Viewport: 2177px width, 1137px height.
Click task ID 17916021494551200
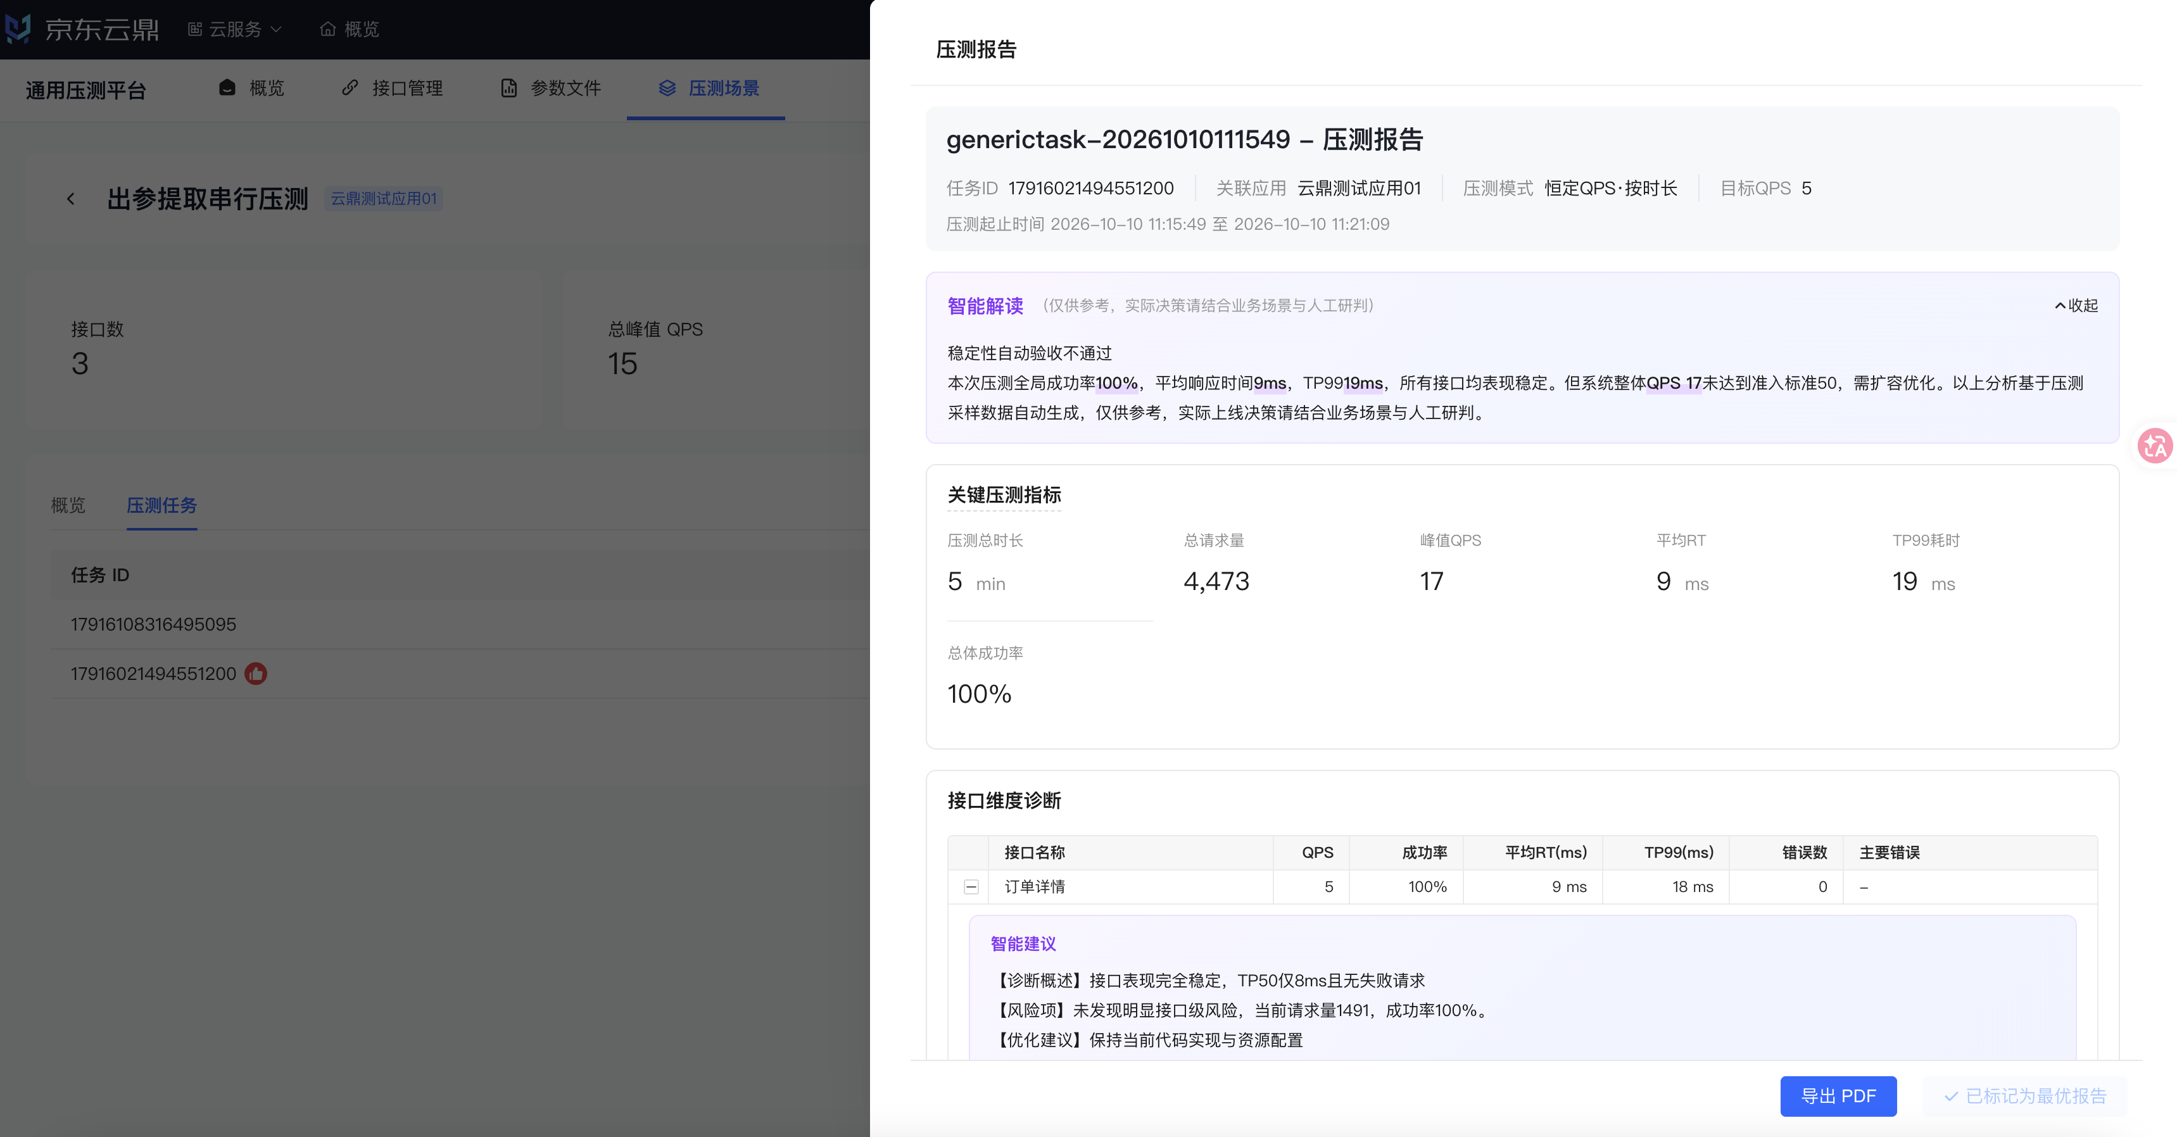point(153,673)
